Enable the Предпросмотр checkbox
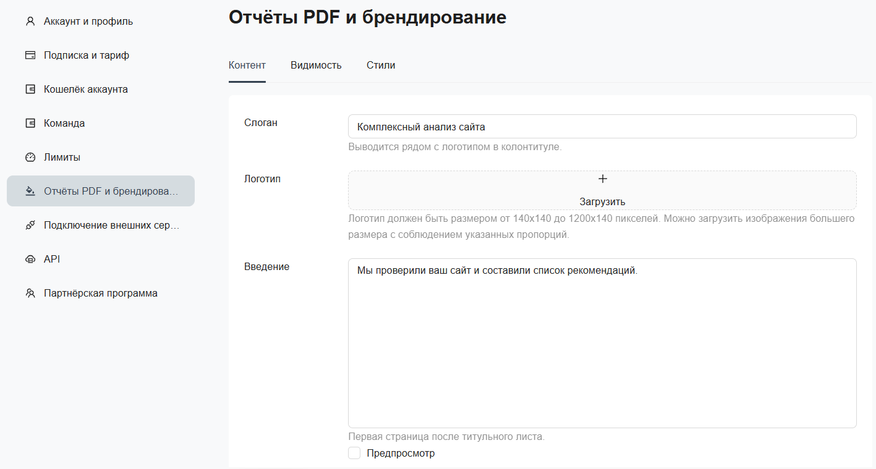Image resolution: width=876 pixels, height=469 pixels. pyautogui.click(x=354, y=454)
